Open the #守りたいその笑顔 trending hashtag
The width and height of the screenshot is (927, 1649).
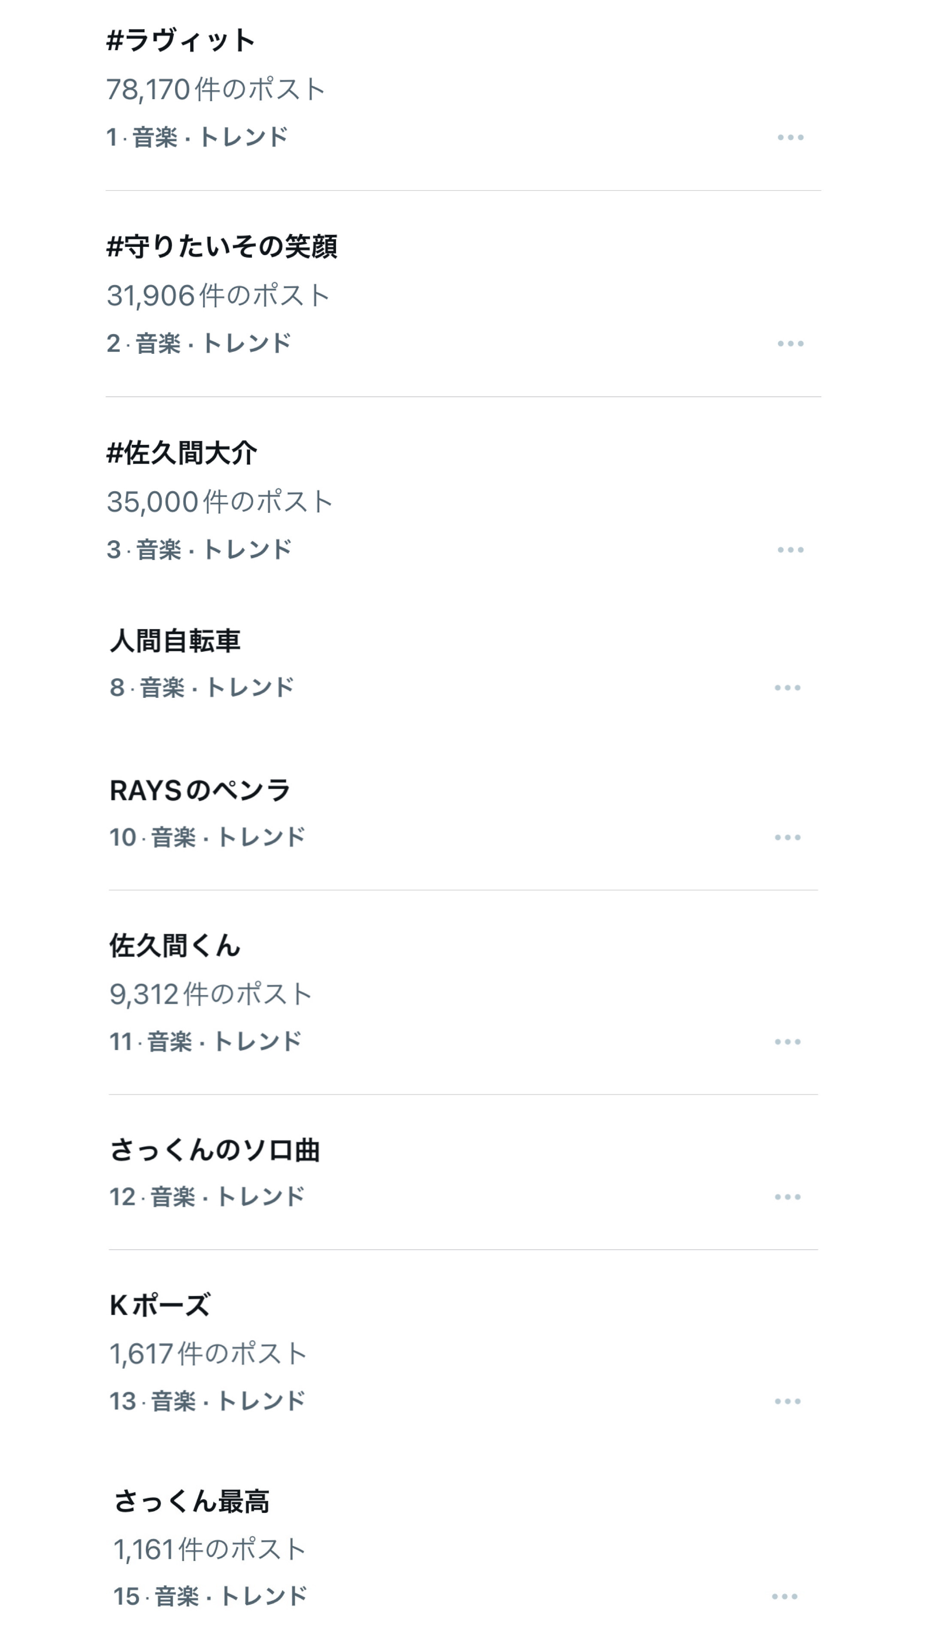point(221,246)
